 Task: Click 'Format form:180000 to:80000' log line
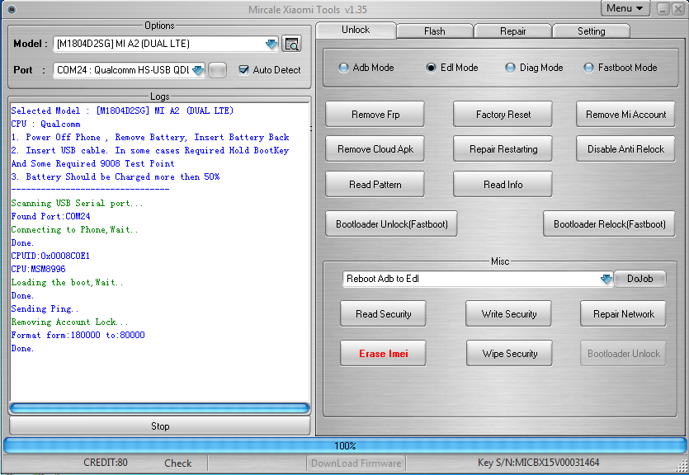click(78, 336)
